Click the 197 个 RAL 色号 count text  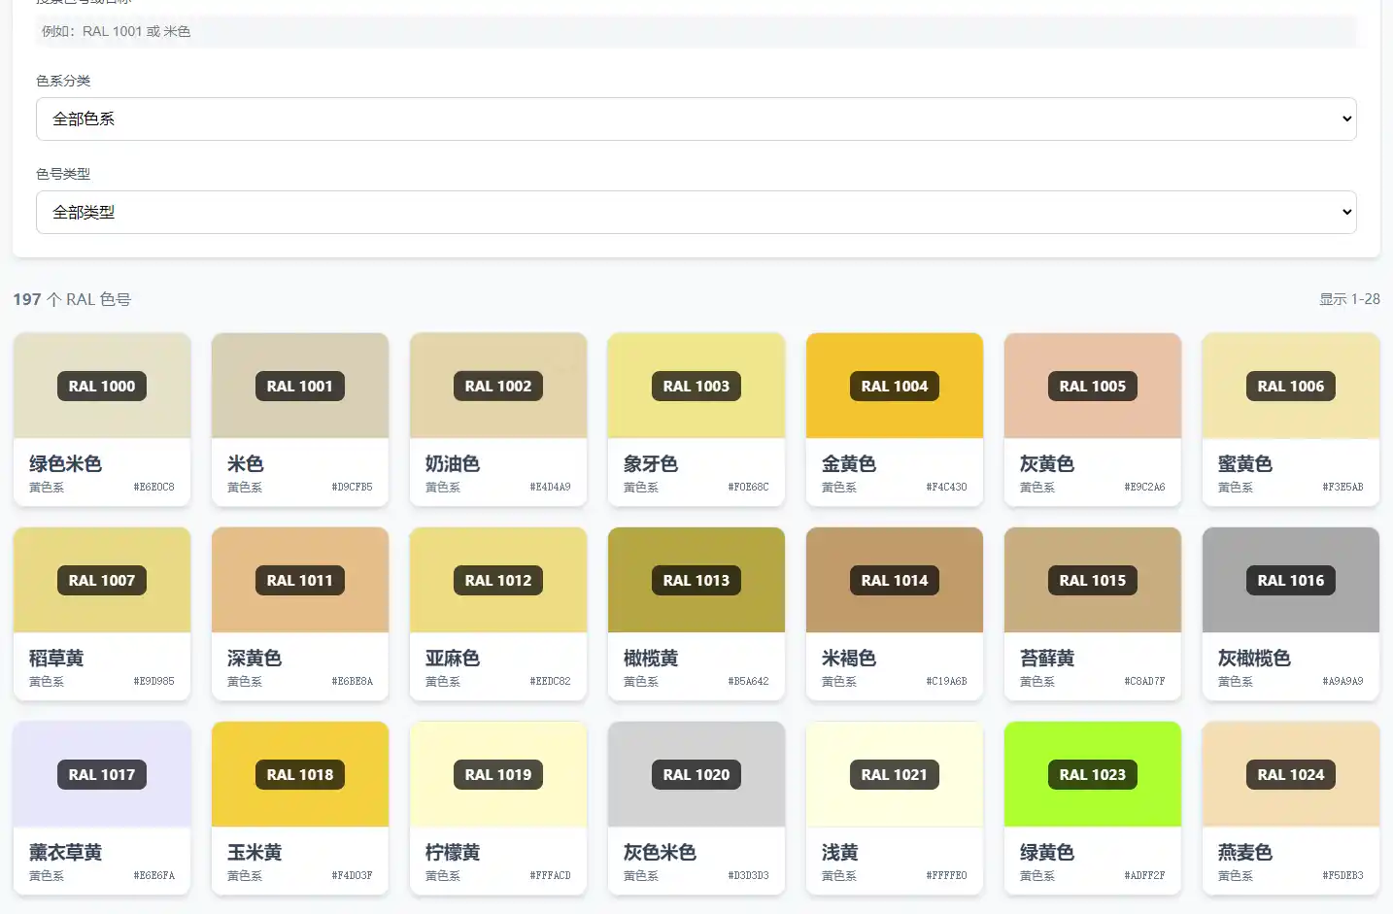(x=72, y=299)
